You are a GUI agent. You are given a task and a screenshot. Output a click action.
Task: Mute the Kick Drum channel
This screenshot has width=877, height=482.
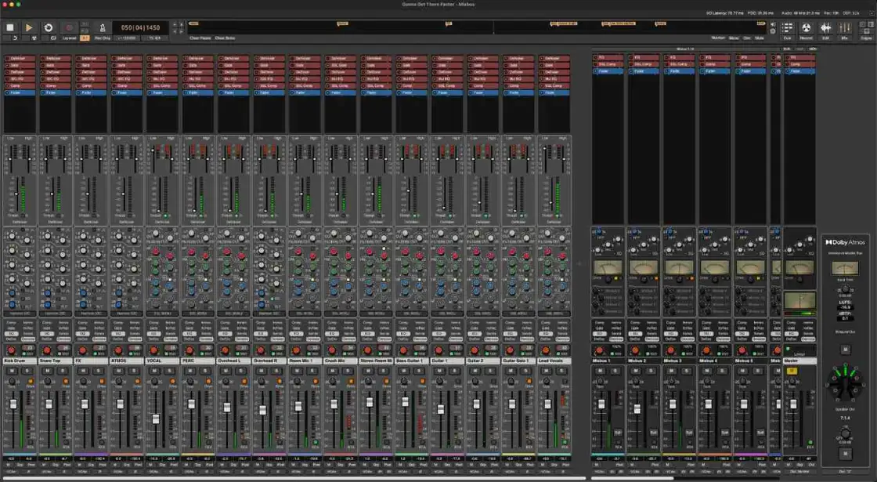click(12, 371)
